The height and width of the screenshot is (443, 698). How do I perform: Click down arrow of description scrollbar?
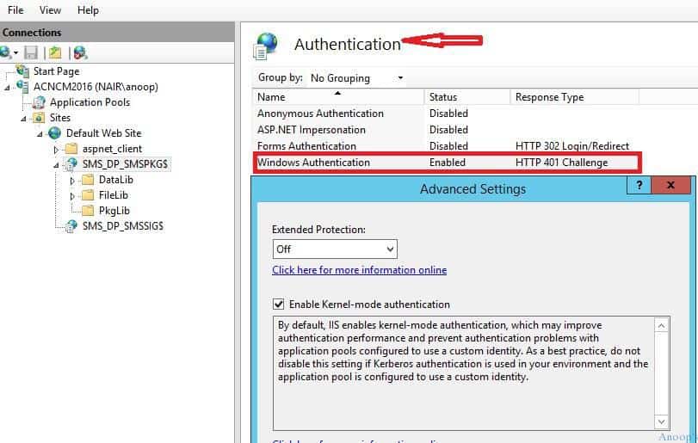661,421
